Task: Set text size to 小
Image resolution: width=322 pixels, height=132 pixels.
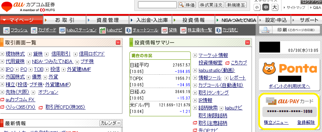Action: click(x=257, y=8)
